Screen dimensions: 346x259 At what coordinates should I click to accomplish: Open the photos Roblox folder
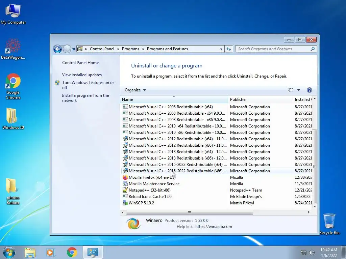coord(13,191)
